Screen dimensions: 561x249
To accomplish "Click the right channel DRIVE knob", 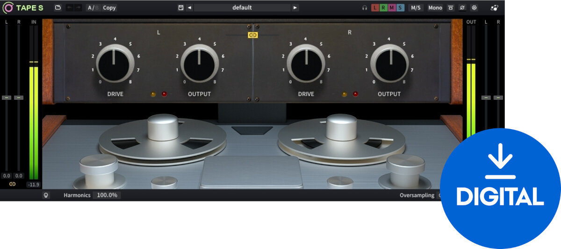I will coord(306,63).
